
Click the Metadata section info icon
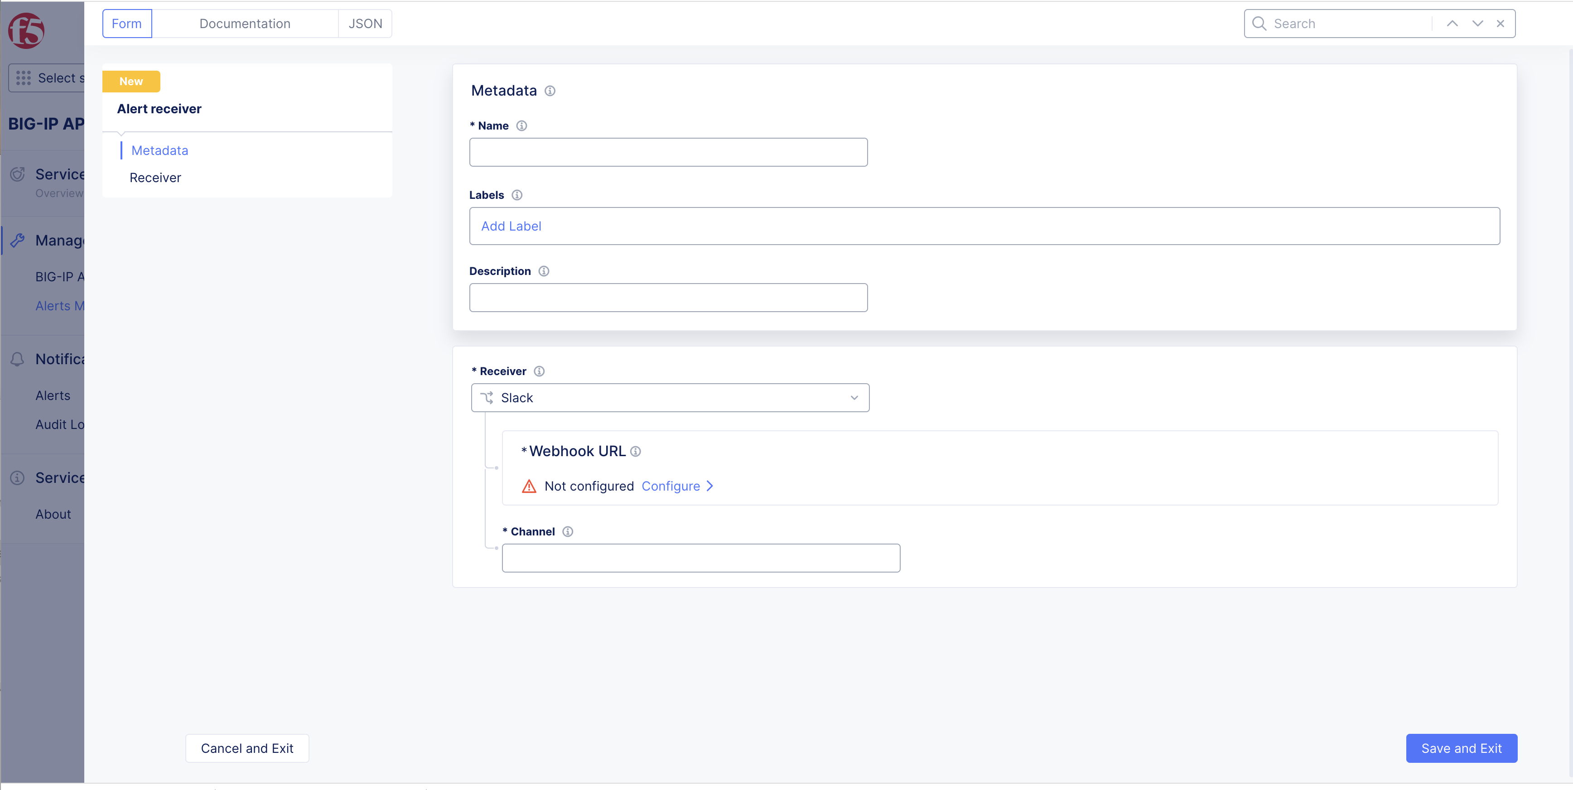click(550, 91)
